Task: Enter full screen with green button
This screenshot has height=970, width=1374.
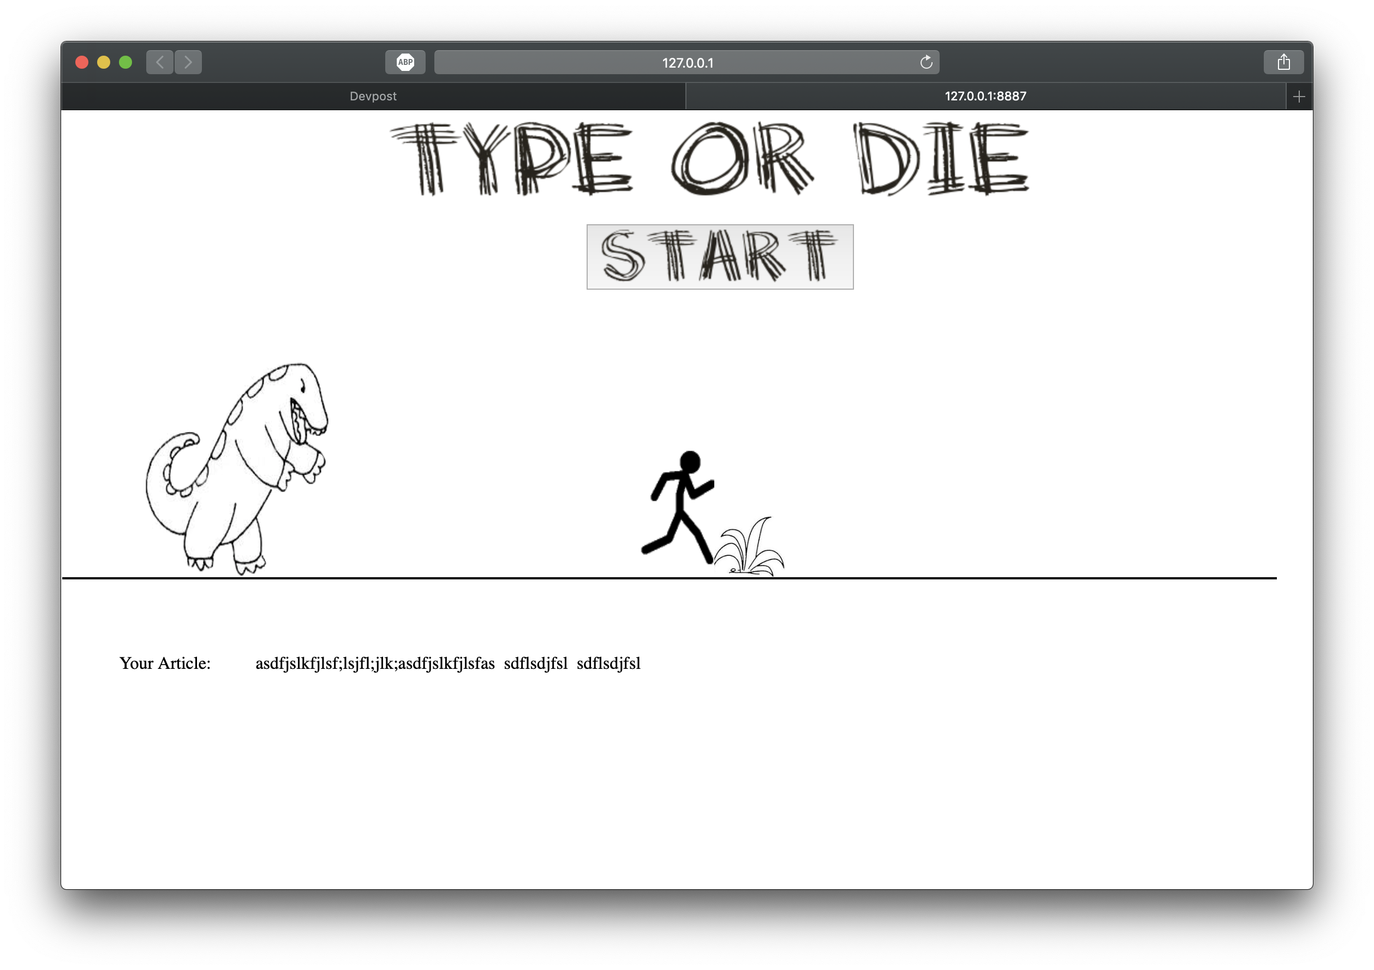Action: 125,62
